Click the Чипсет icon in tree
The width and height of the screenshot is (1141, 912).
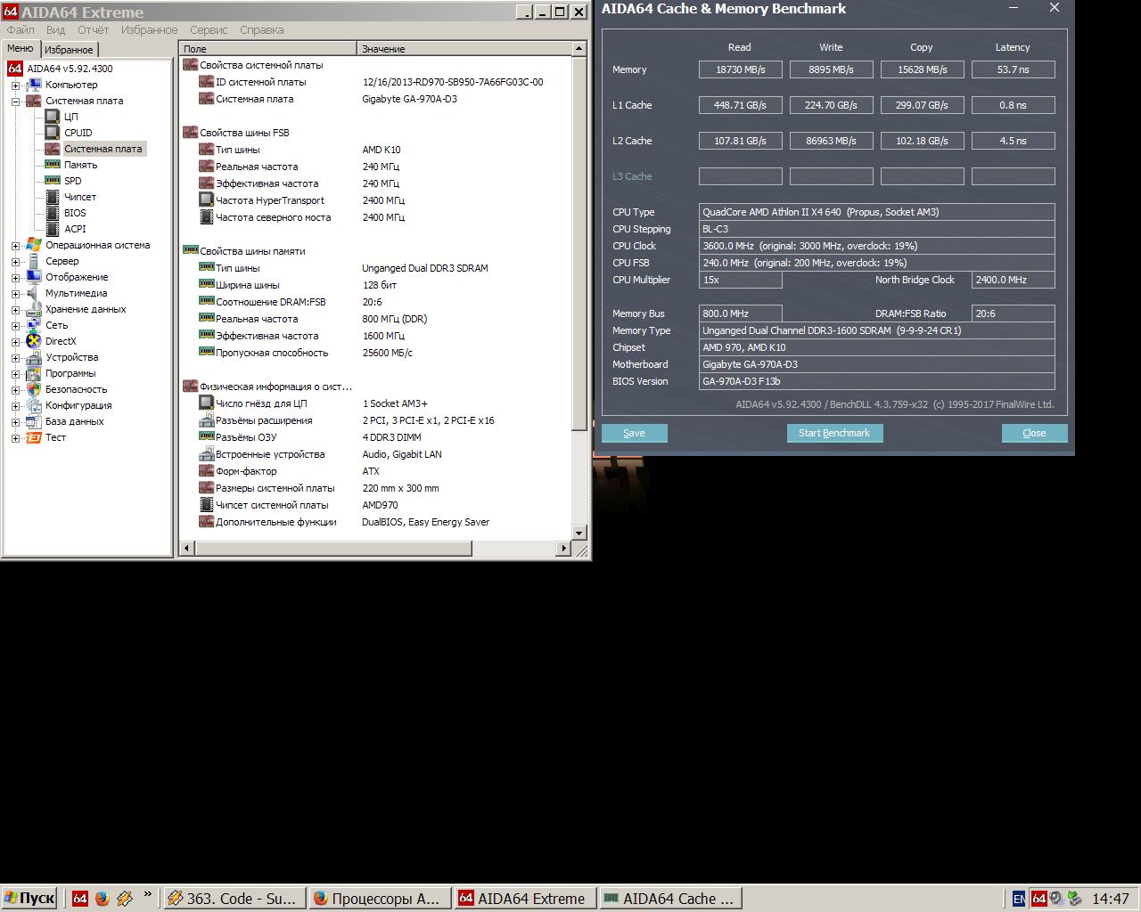click(x=52, y=197)
